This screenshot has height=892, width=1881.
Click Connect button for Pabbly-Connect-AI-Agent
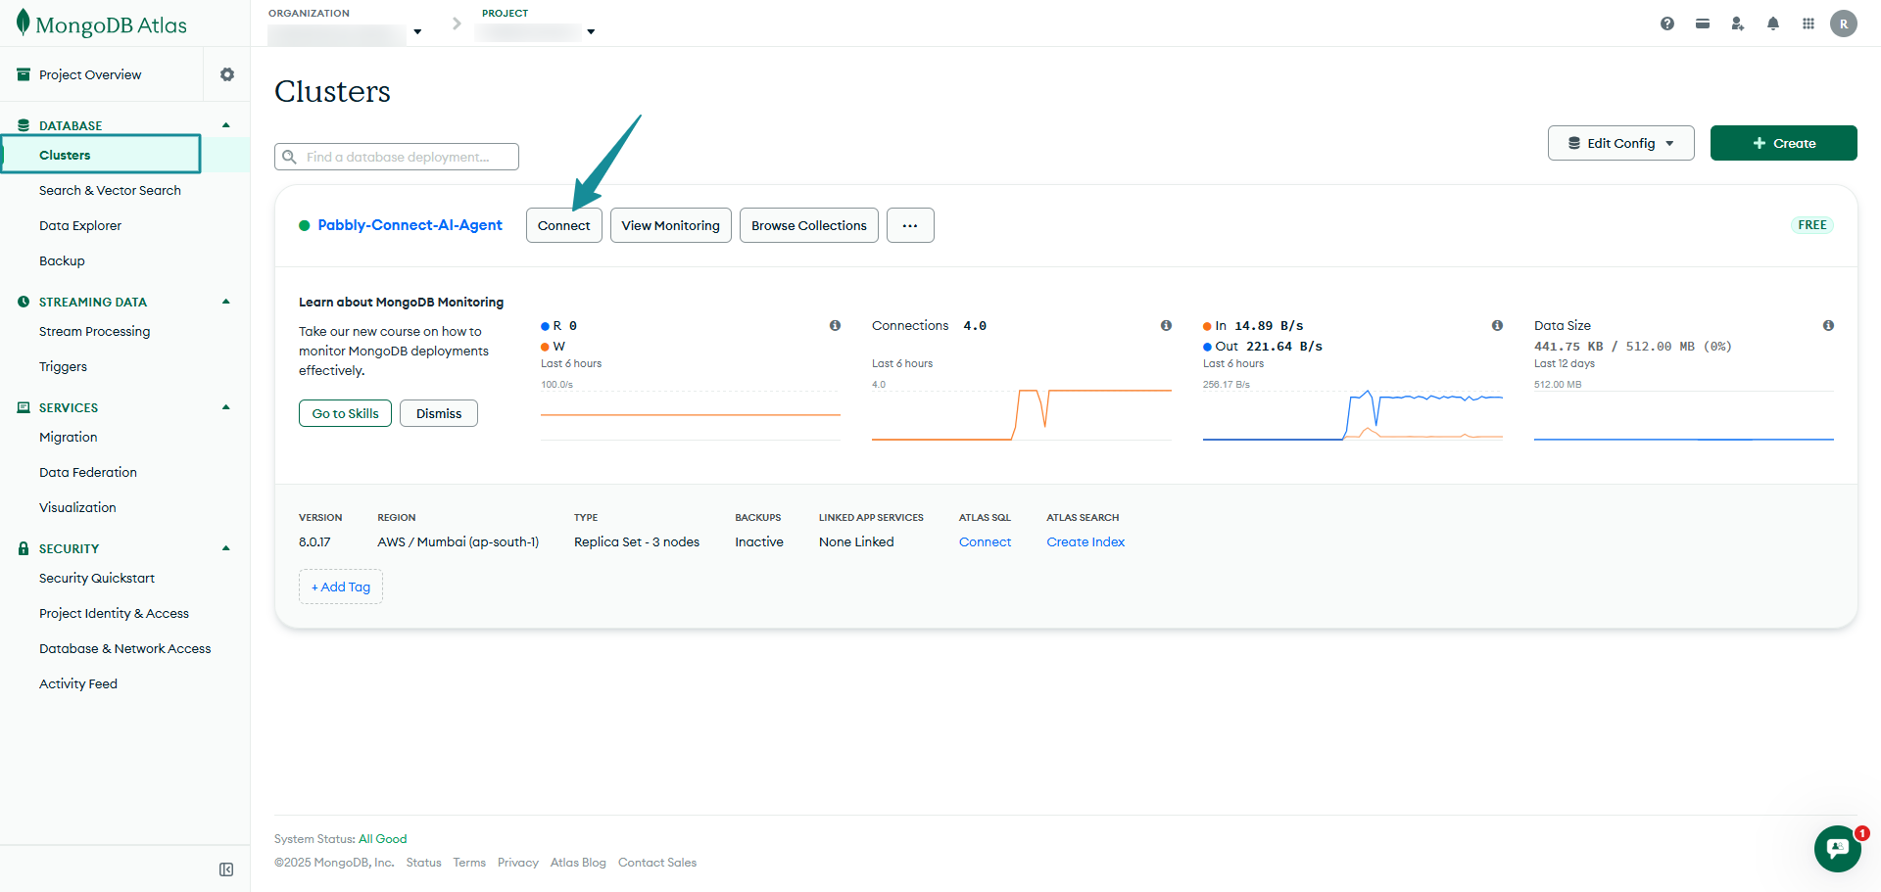(563, 225)
